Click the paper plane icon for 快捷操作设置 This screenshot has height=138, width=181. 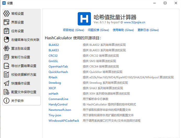coord(6,83)
